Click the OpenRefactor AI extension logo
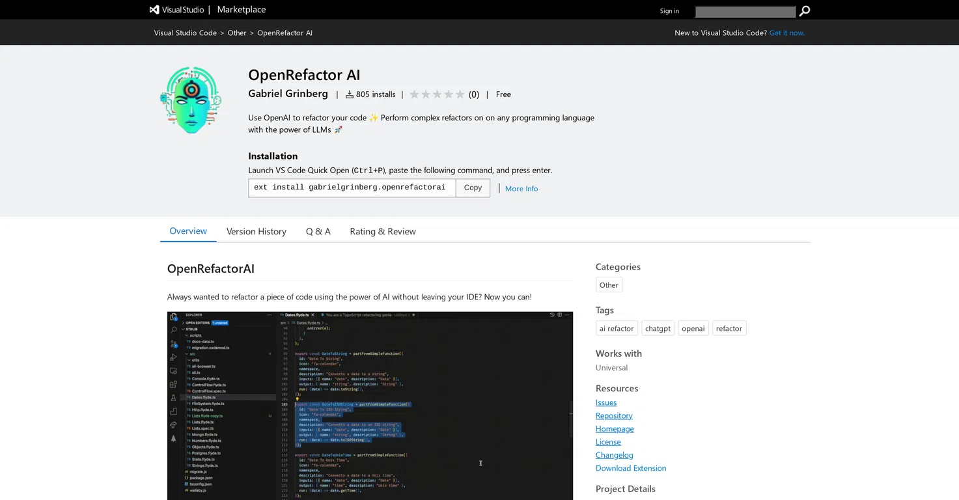959x500 pixels. (191, 100)
